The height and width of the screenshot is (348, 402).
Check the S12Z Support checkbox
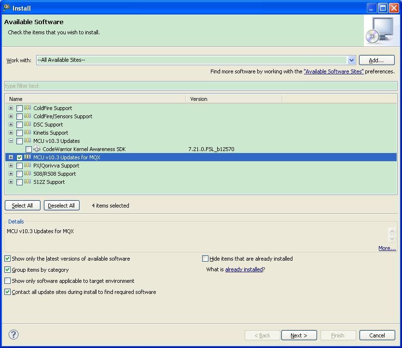[x=19, y=182]
